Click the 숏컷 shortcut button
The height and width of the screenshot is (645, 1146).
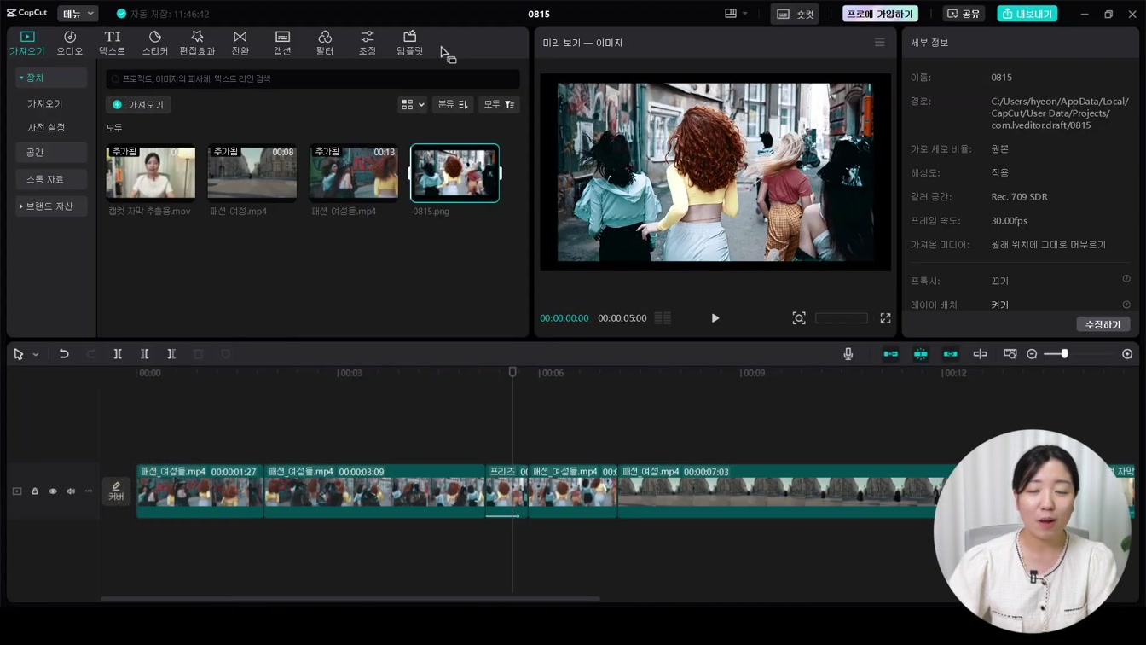tap(795, 14)
